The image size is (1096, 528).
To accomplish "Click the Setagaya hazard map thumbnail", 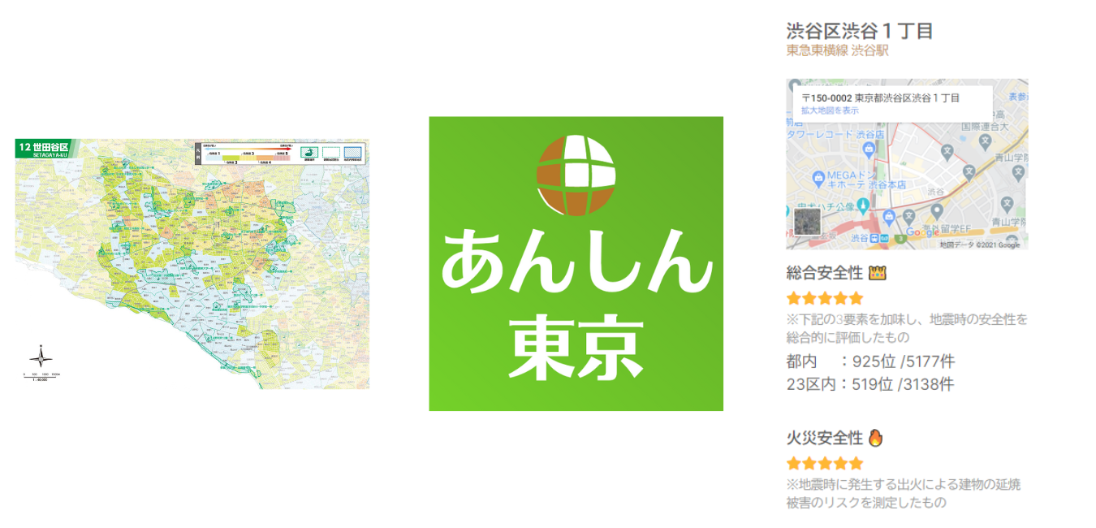I will pos(192,264).
